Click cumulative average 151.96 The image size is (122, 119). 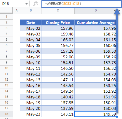pyautogui.click(x=96, y=97)
